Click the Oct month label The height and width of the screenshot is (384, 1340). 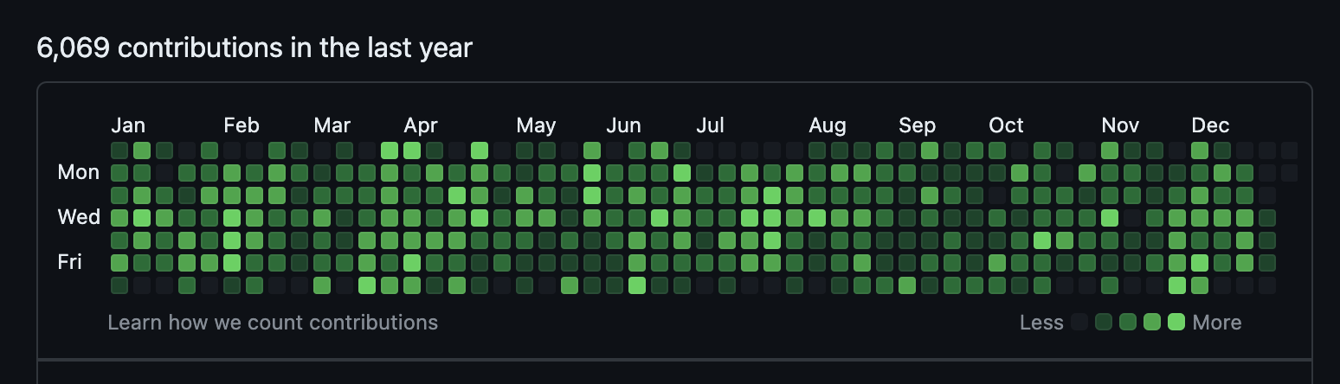[x=1006, y=125]
